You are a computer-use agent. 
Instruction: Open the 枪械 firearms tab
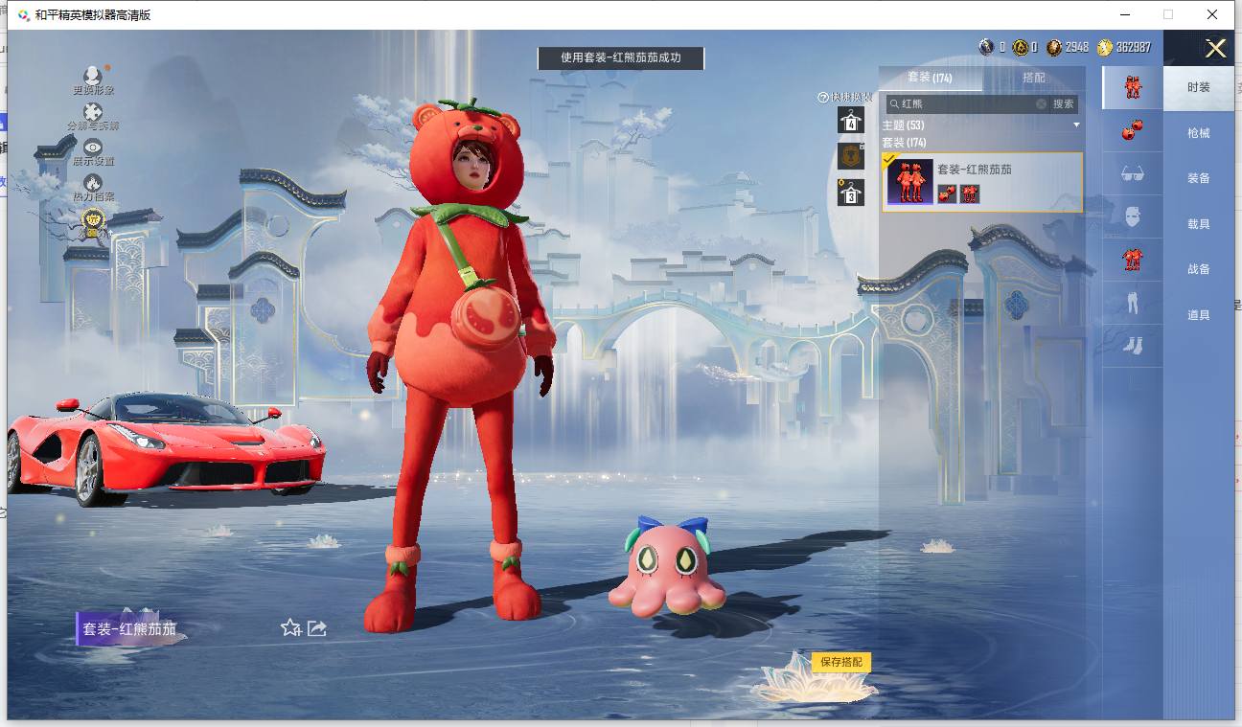pos(1199,133)
